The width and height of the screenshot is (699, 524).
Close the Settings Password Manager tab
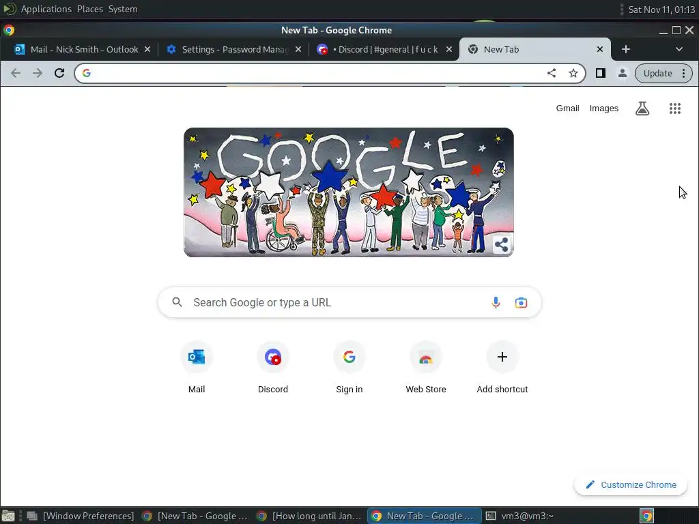click(298, 49)
